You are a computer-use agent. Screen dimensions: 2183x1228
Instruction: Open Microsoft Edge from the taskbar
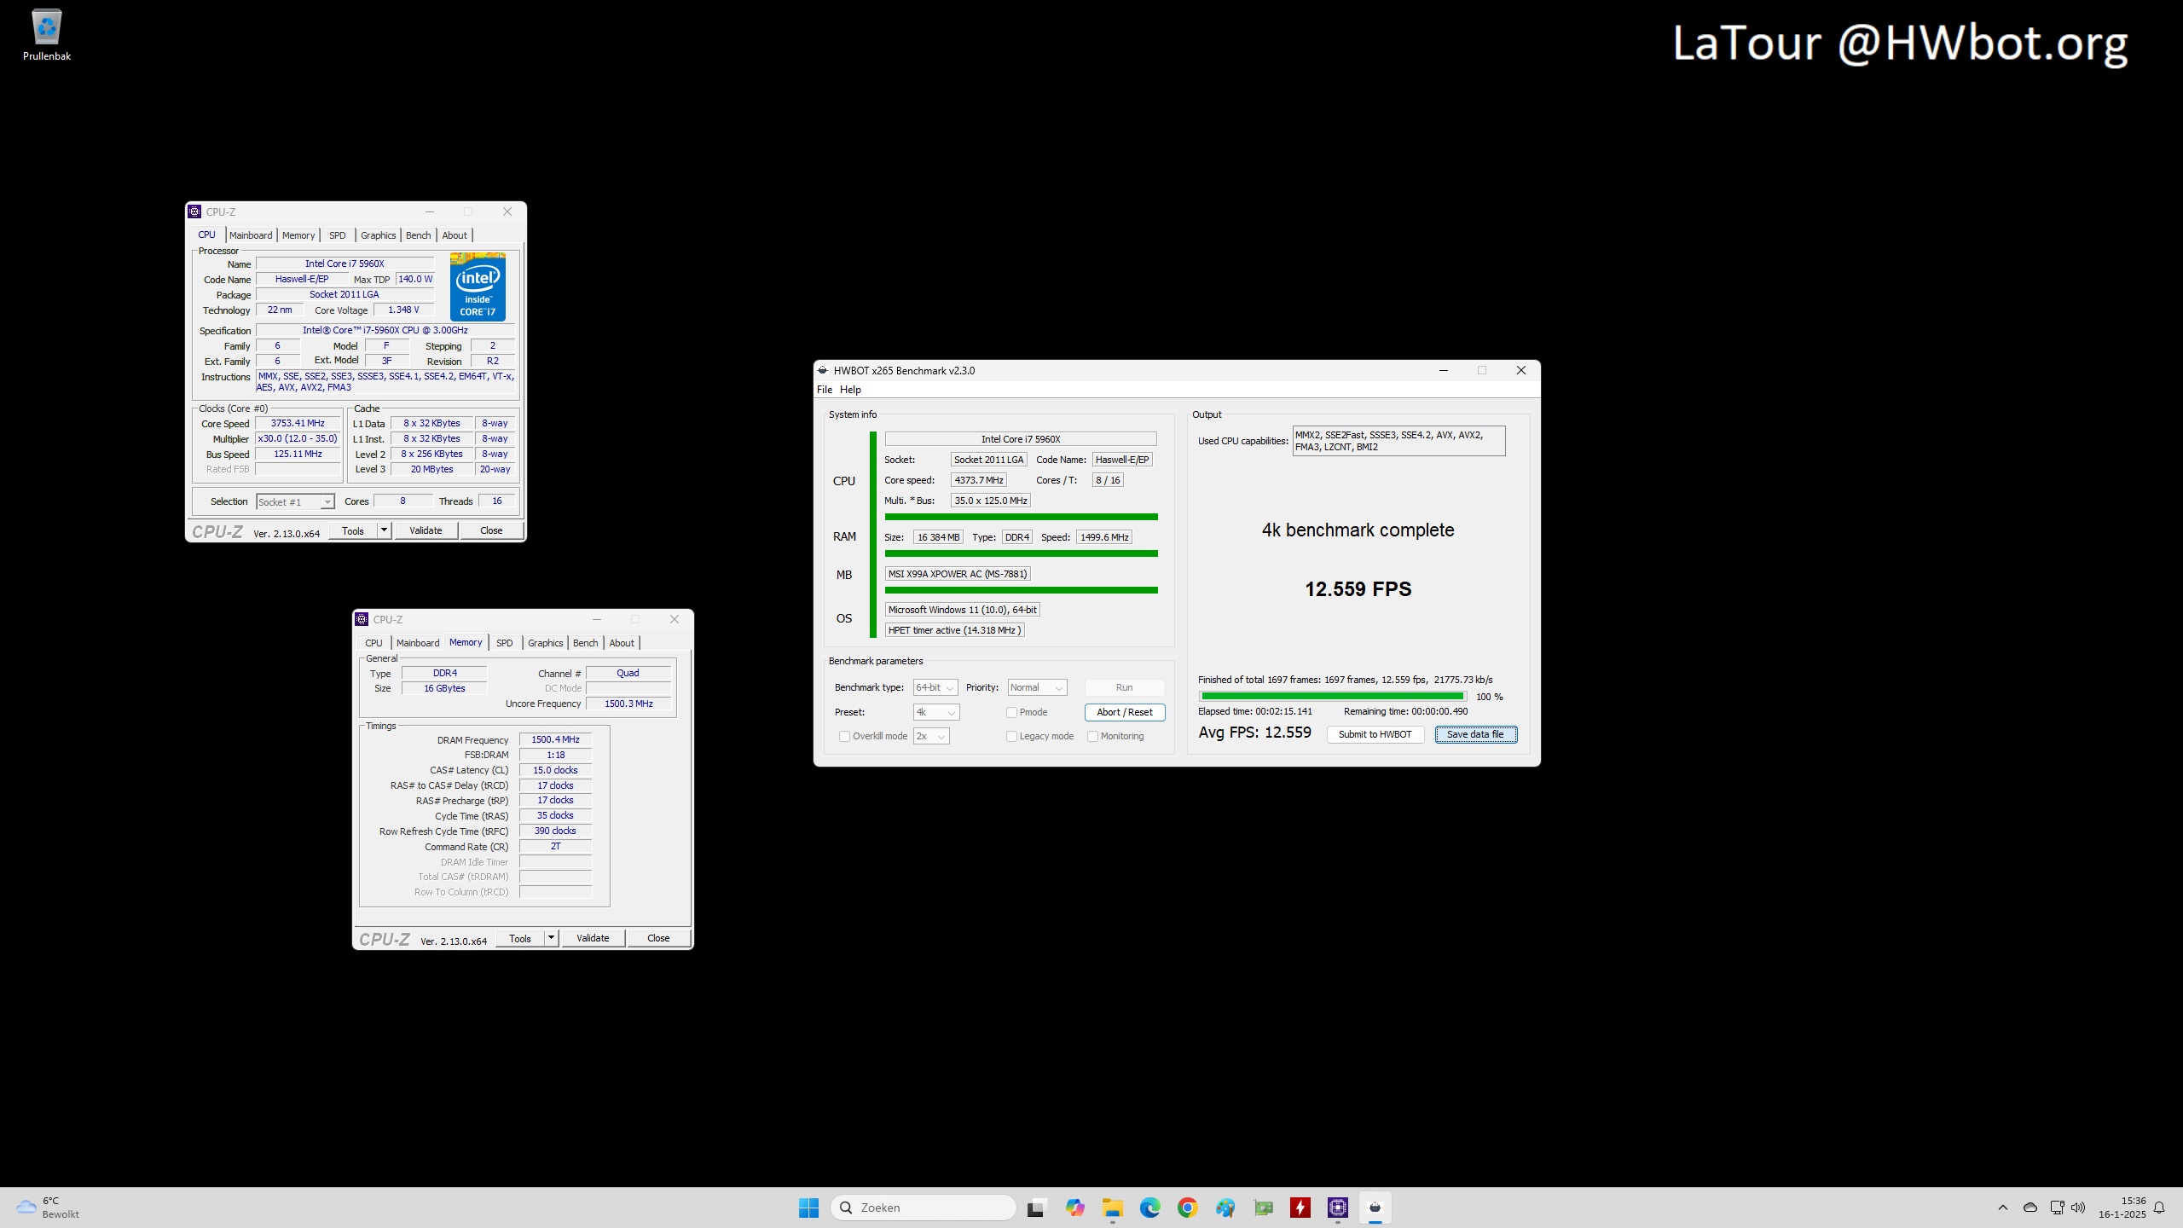coord(1149,1208)
